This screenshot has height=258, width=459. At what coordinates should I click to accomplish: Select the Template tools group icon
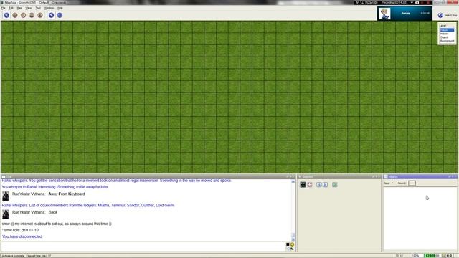[24, 15]
